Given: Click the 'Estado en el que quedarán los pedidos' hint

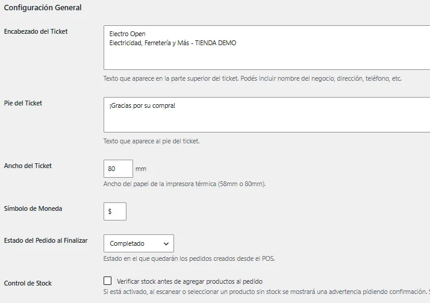Looking at the screenshot, I should (x=189, y=258).
